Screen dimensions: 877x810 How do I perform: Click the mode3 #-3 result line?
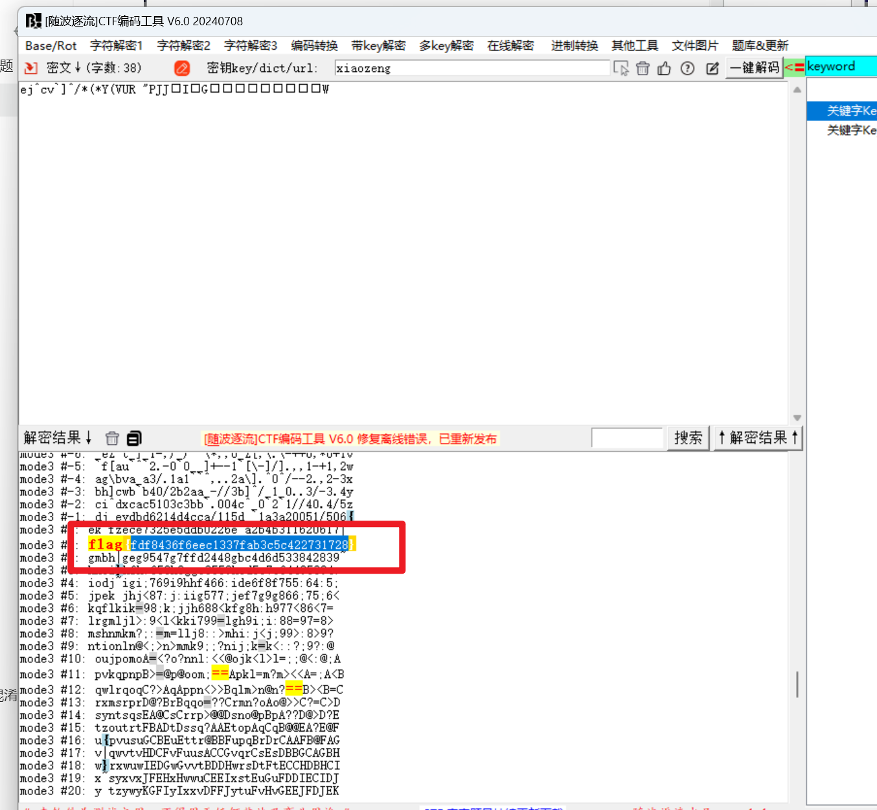[187, 492]
